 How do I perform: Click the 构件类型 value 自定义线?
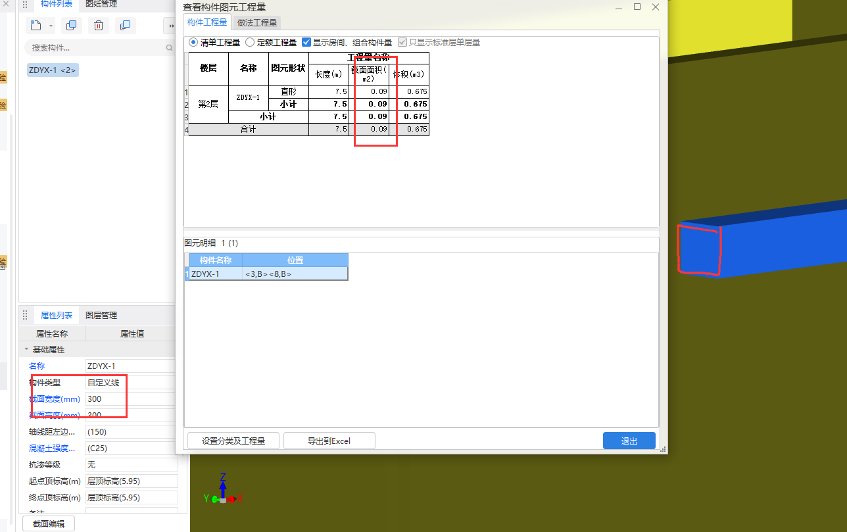pos(131,382)
